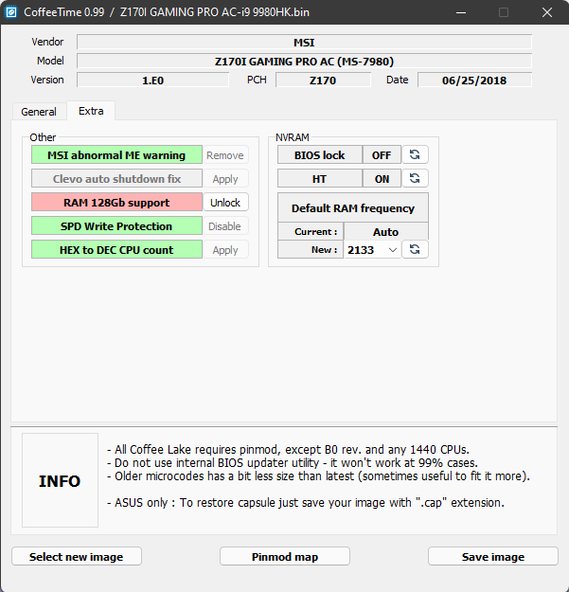Click the HT label in NVRAM
This screenshot has height=592, width=569.
point(320,178)
